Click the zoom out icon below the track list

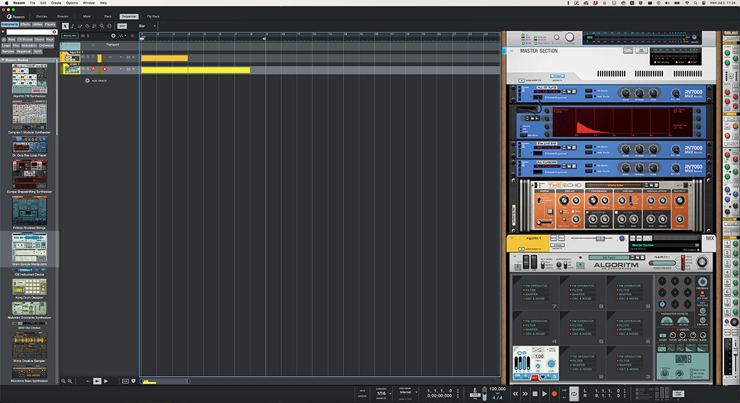(x=64, y=381)
